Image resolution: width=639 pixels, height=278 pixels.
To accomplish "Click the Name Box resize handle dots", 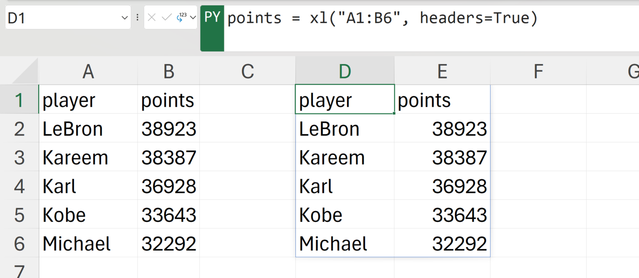I will (x=137, y=17).
